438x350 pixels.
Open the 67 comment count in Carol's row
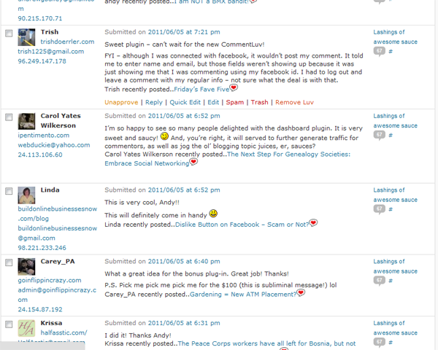point(380,135)
